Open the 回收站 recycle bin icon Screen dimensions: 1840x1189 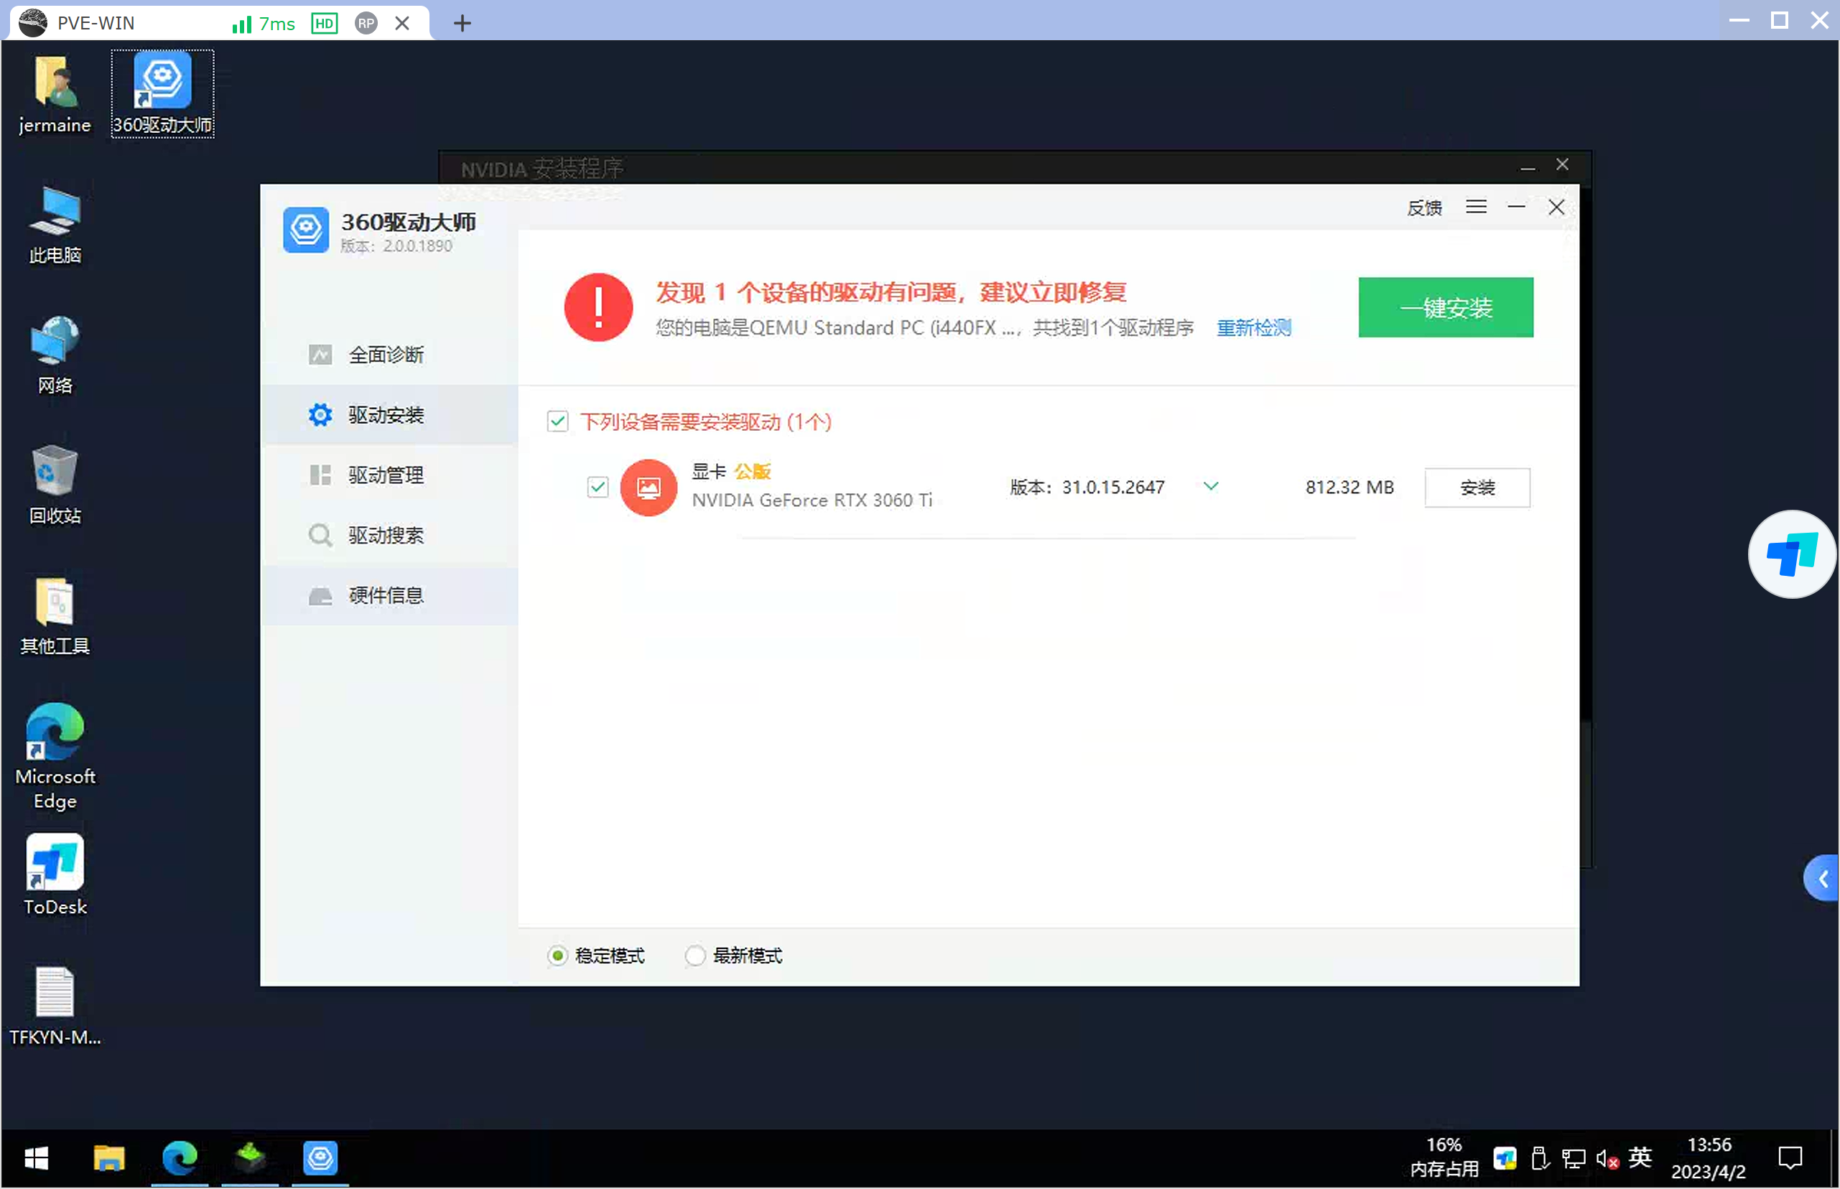54,485
